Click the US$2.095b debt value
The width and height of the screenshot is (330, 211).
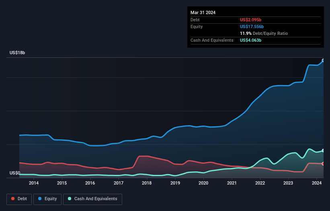tap(250, 20)
